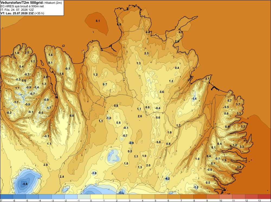Click the legend color band between -7 and -6
Image resolution: width=271 pixels, height=202 pixels.
[7, 197]
